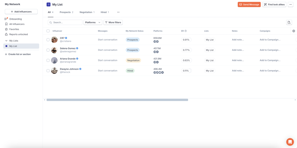
Task: Focus the Search input field
Action: click(x=65, y=22)
